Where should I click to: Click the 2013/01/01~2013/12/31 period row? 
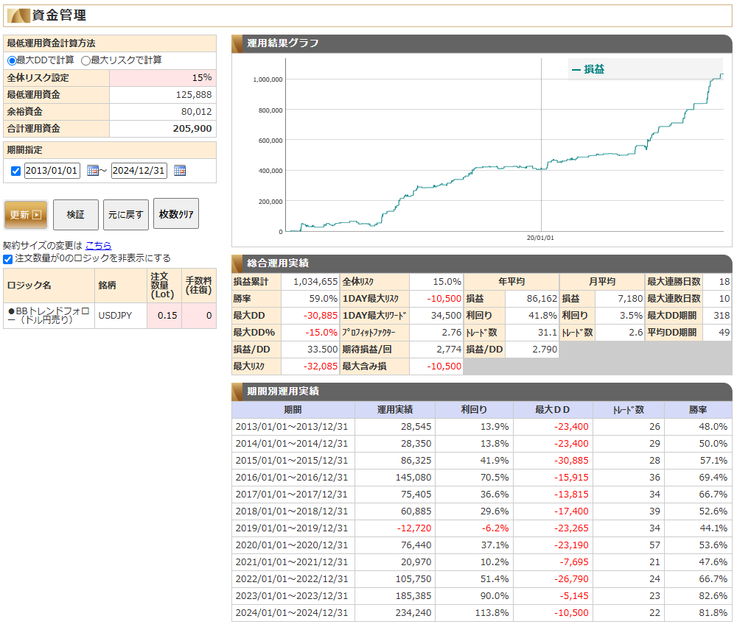482,427
